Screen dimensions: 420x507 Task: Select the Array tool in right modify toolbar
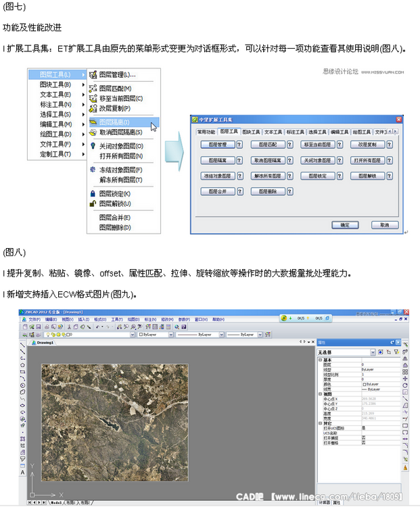(405, 372)
